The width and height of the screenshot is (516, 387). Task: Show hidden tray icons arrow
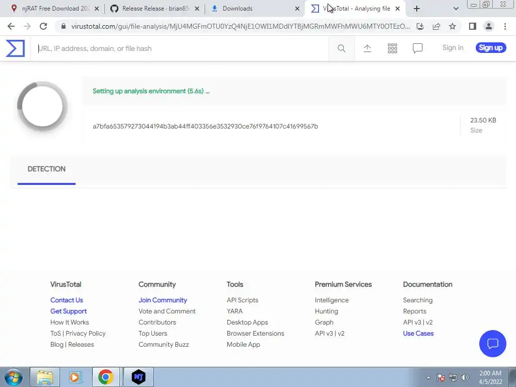[428, 378]
